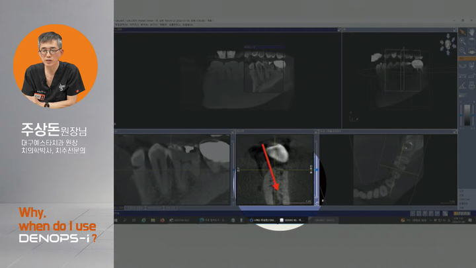The width and height of the screenshot is (476, 268).
Task: Maximize the 3D volume view panel
Action: point(455,30)
